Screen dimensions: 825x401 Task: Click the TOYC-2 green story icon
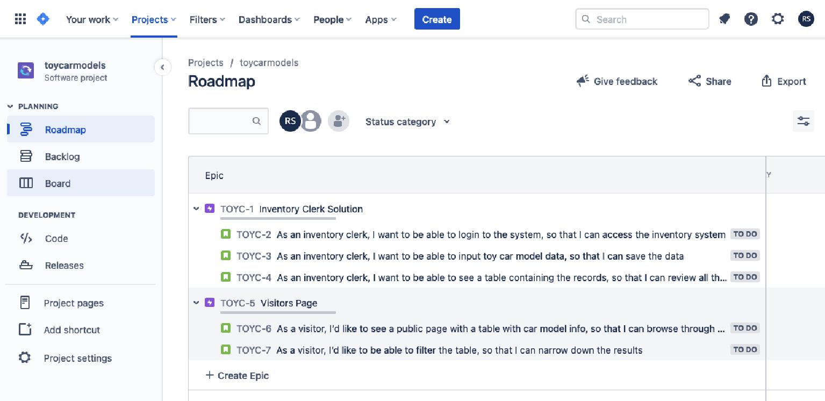pyautogui.click(x=226, y=234)
